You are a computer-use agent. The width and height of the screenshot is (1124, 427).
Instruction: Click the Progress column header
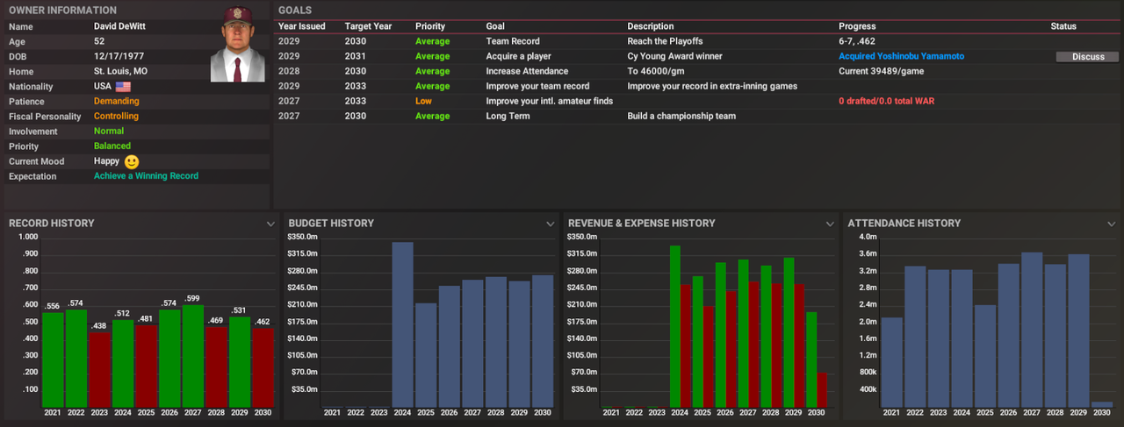coord(857,26)
